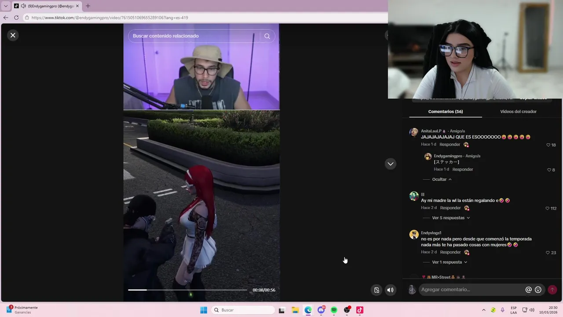The height and width of the screenshot is (317, 563).
Task: Click the Agregar comentario field
Action: pos(472,290)
